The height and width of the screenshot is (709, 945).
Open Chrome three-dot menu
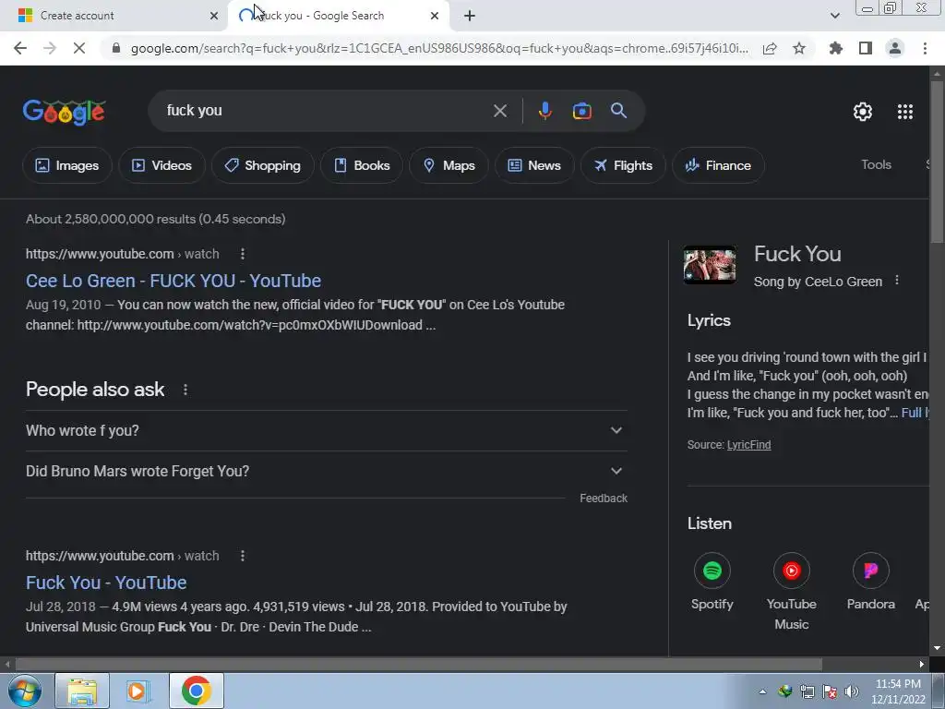coord(925,48)
